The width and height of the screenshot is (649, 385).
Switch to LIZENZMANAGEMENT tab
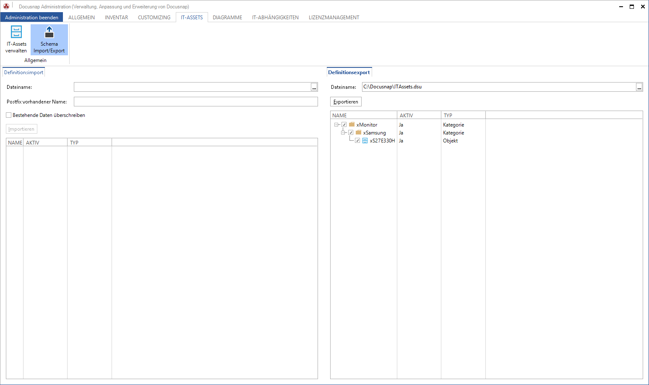pyautogui.click(x=334, y=18)
